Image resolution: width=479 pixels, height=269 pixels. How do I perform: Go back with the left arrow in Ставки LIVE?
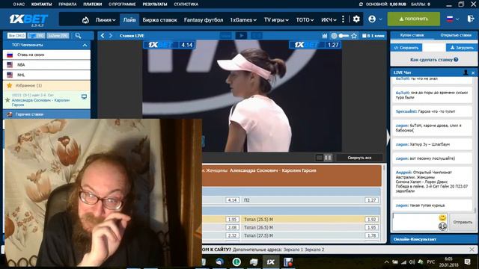(103, 36)
